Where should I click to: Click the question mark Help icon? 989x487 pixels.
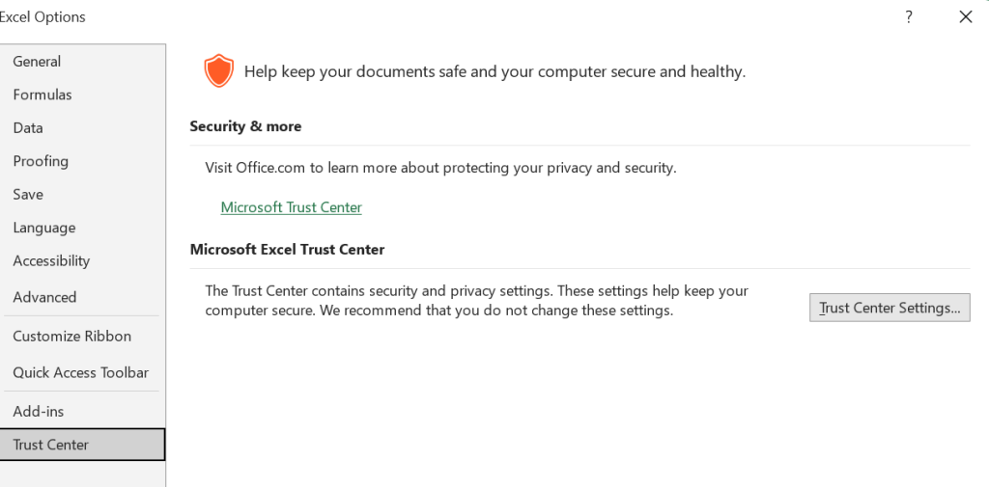coord(909,16)
